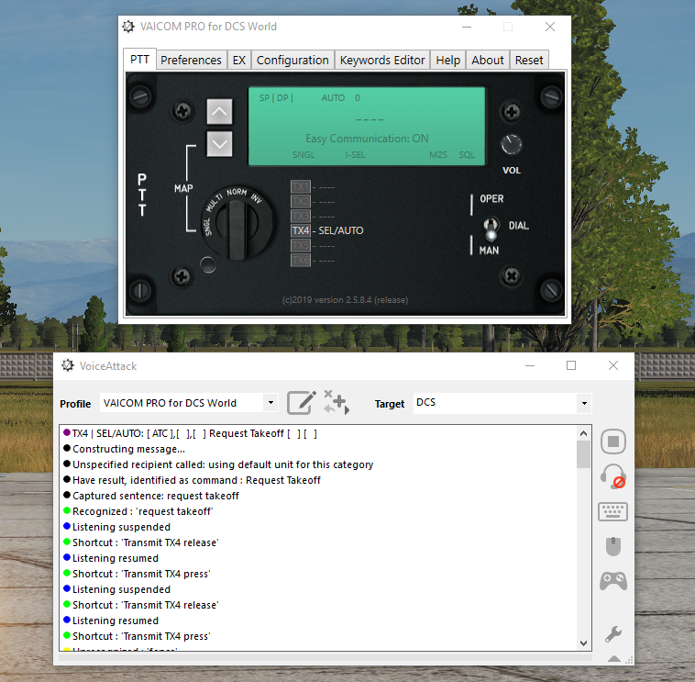This screenshot has width=695, height=682.
Task: Select the TX4 transmit box
Action: click(300, 230)
